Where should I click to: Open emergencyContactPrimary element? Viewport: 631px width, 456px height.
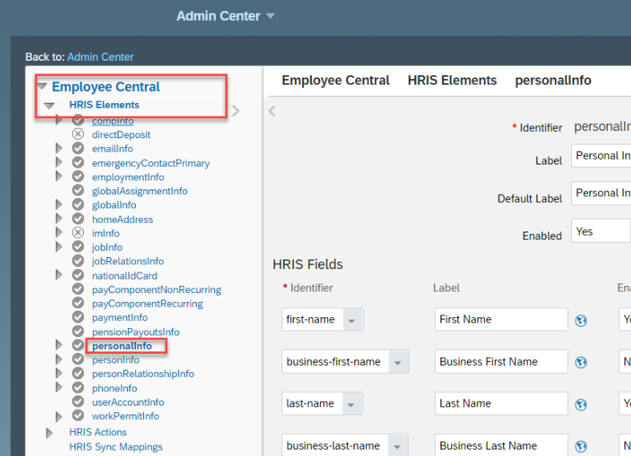[x=151, y=163]
